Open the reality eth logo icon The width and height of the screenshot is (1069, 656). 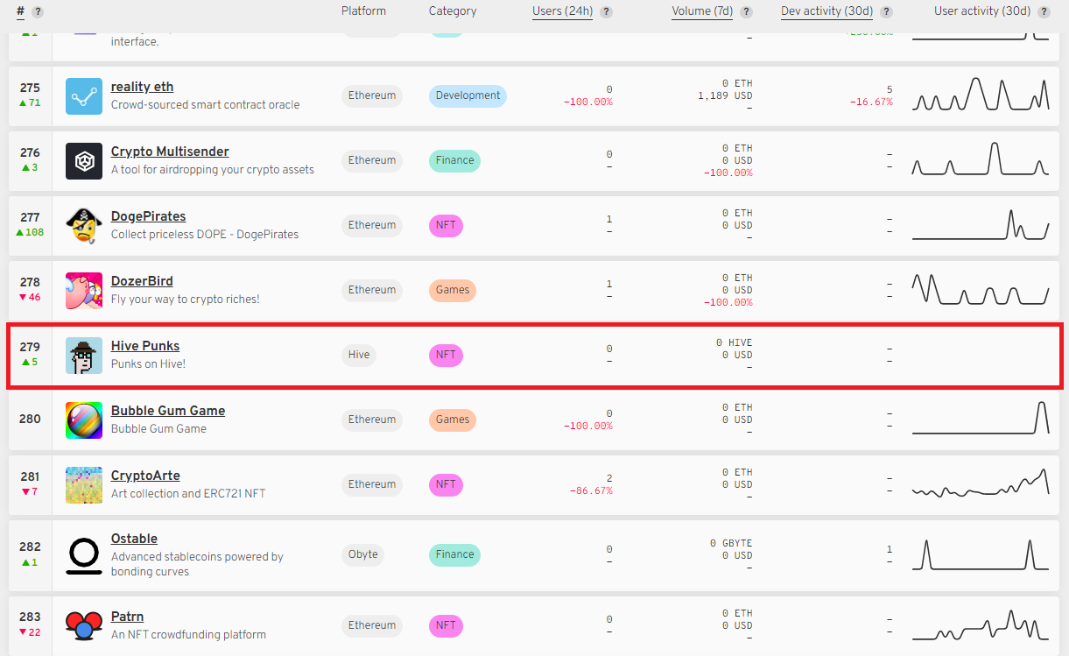[x=84, y=96]
